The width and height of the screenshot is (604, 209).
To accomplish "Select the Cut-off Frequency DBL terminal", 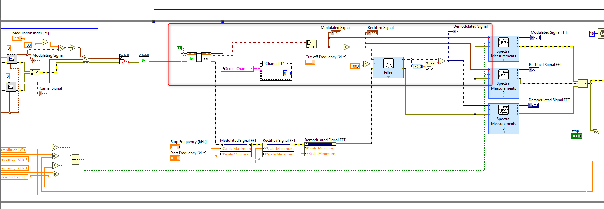I will 310,62.
